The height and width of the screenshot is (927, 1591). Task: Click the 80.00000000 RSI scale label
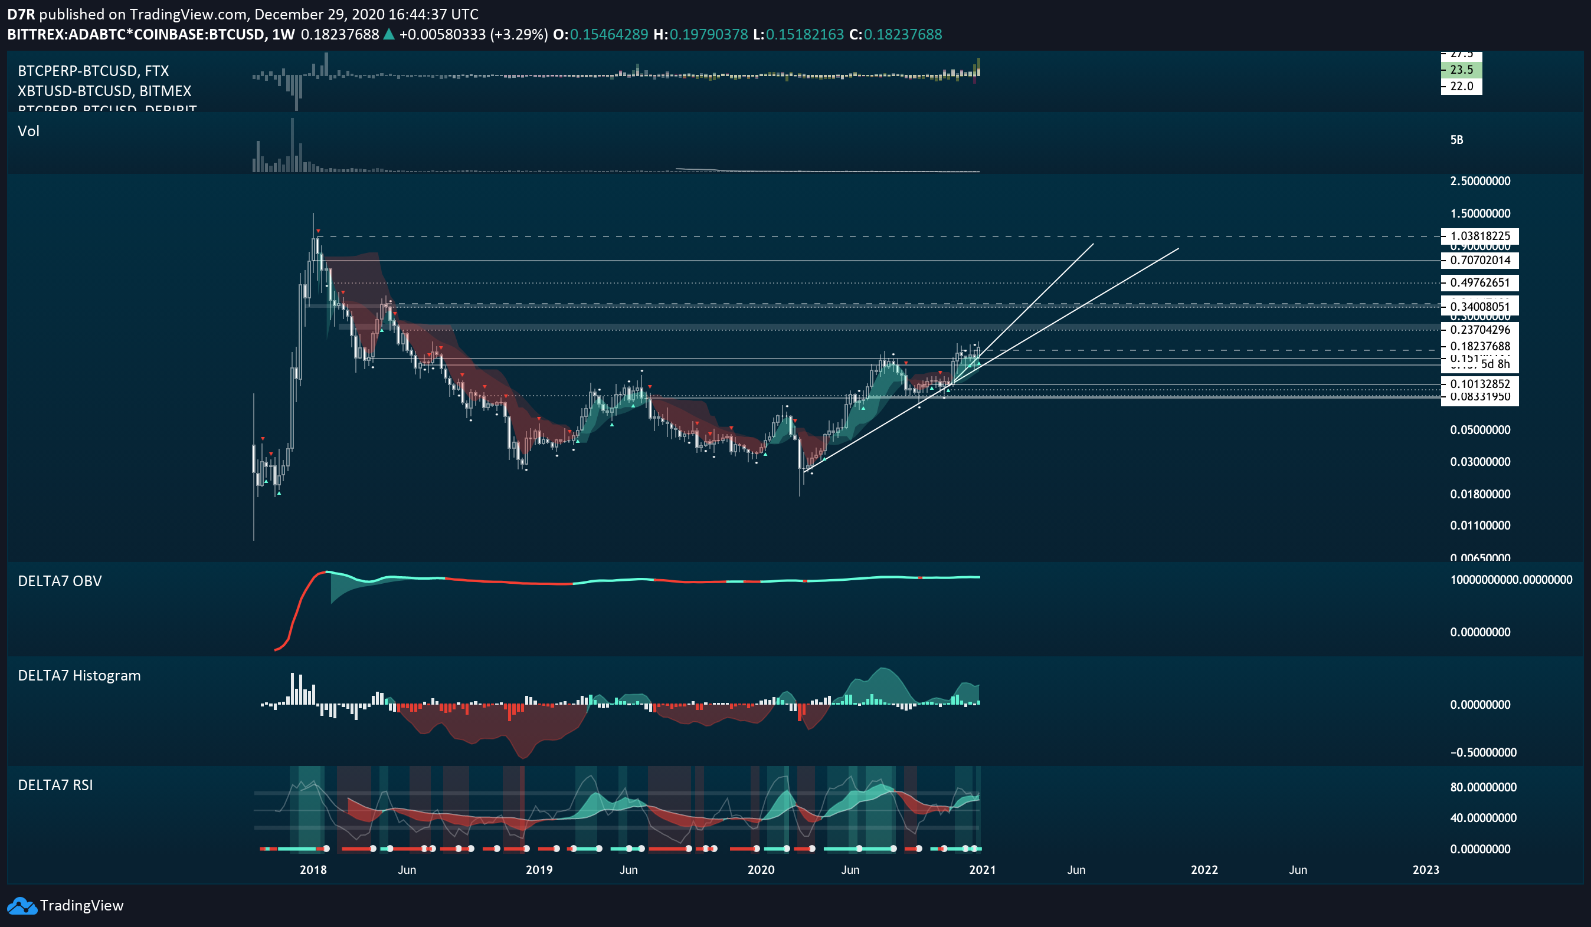tap(1483, 787)
